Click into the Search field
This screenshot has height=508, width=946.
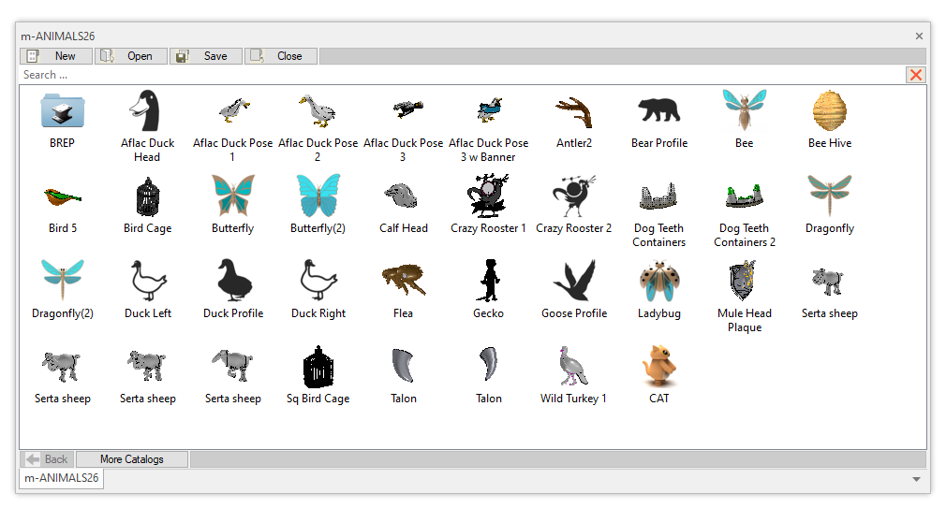pos(459,75)
